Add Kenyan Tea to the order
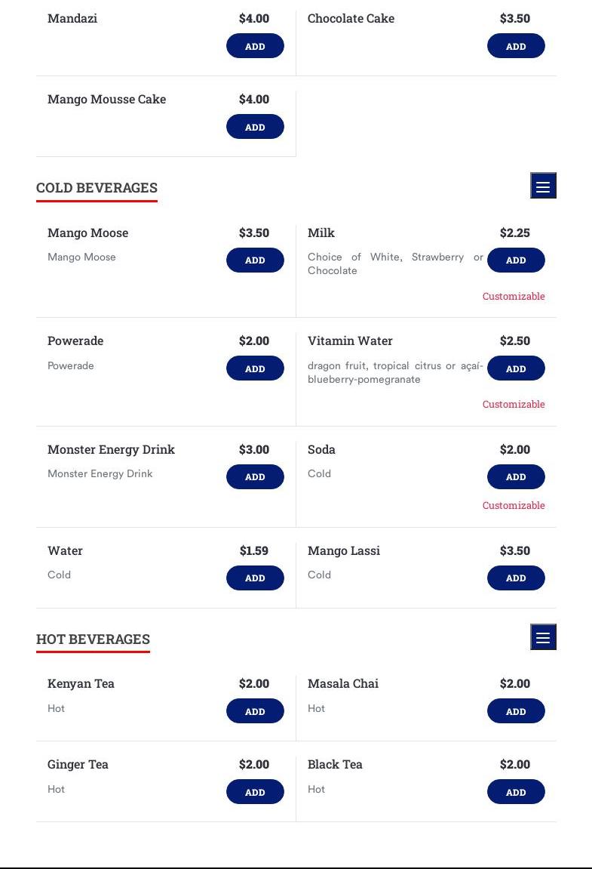This screenshot has height=869, width=592. tap(255, 711)
